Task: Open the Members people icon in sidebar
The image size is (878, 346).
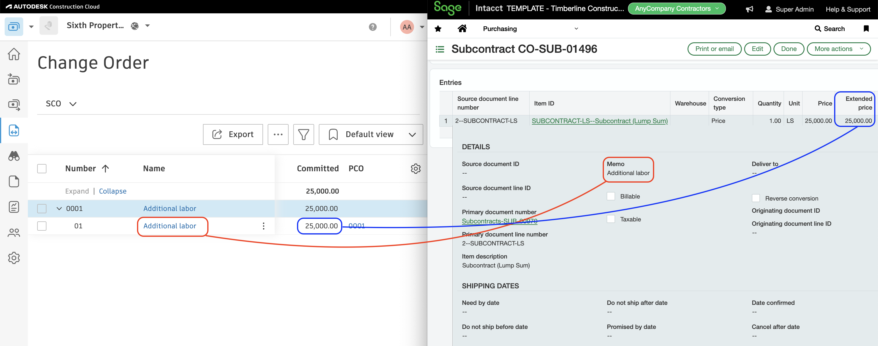Action: pyautogui.click(x=14, y=233)
